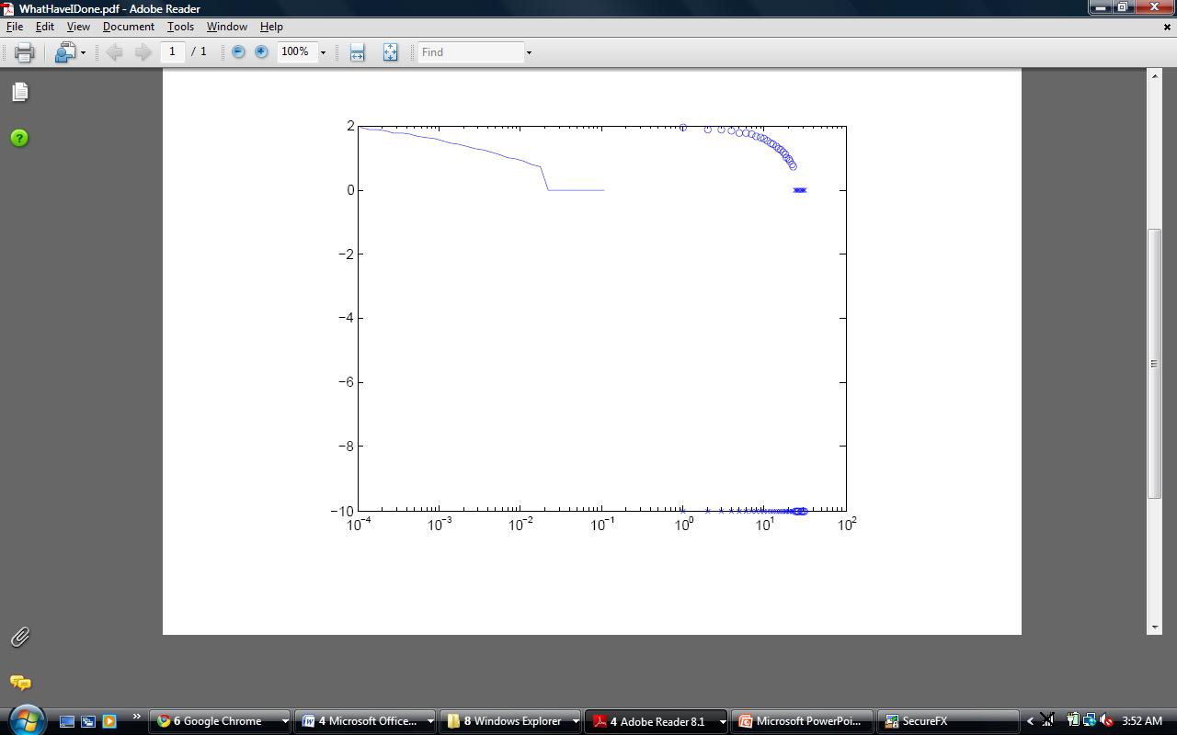The height and width of the screenshot is (735, 1177).
Task: Open the Attachments paperclip panel
Action: pyautogui.click(x=19, y=637)
